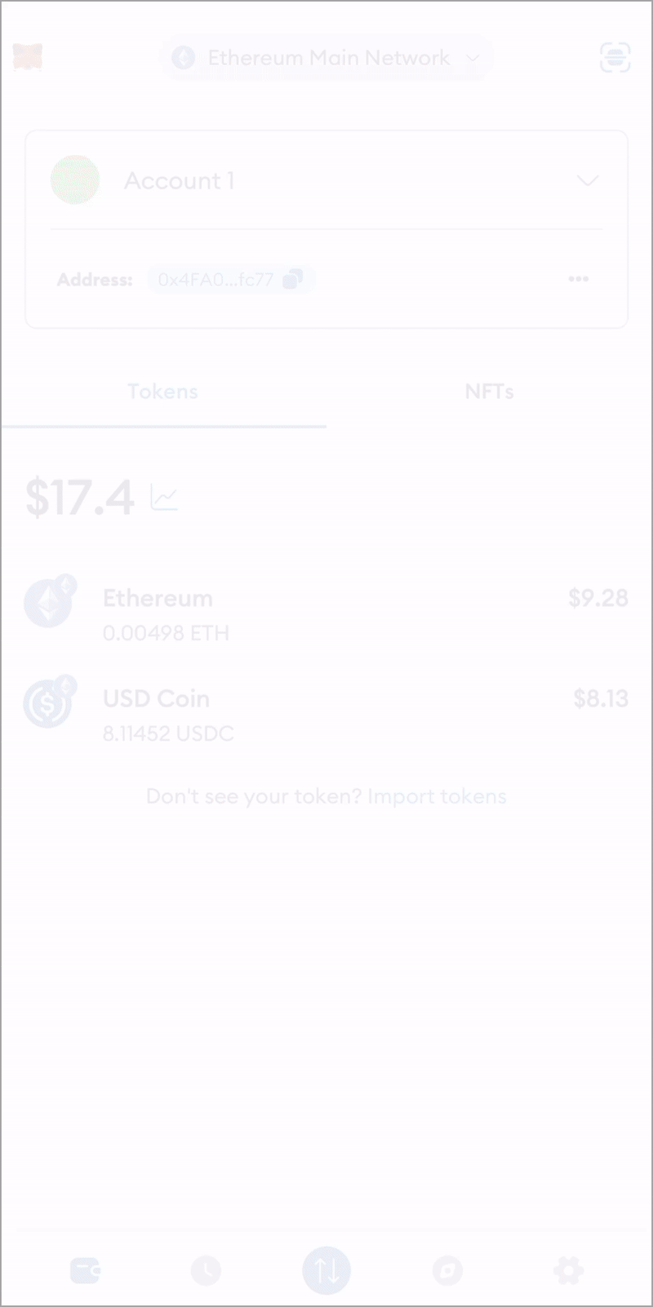The width and height of the screenshot is (653, 1307).
Task: Open the MetaMask fox logo
Action: pos(28,57)
